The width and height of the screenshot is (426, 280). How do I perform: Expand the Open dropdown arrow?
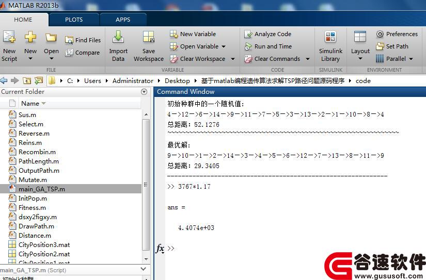pos(51,59)
